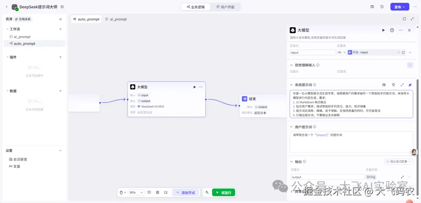Add a new workflow with the plus
421x203 pixels.
60,29
